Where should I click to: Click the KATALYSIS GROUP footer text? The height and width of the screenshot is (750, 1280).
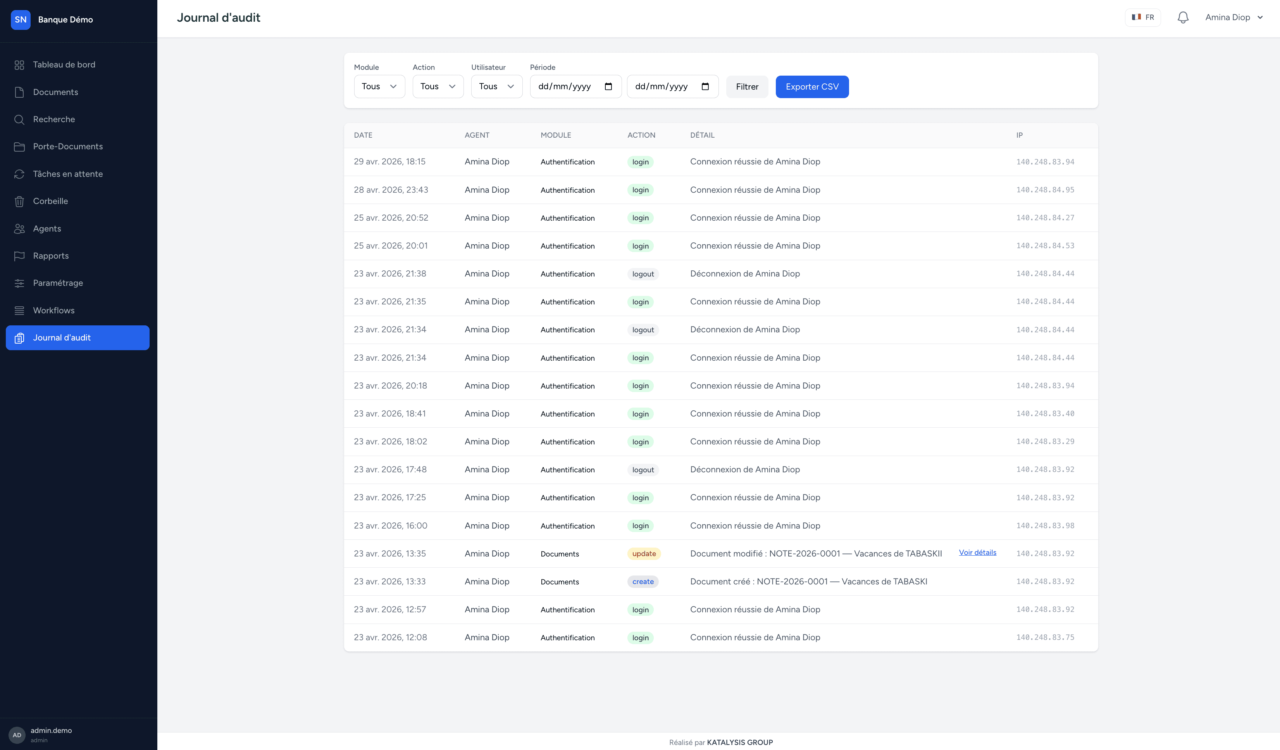tap(739, 742)
